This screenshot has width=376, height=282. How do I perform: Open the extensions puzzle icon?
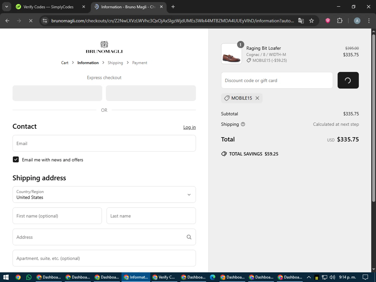point(340,21)
